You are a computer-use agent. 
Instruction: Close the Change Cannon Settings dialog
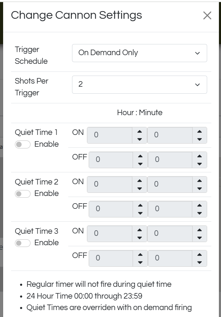[207, 16]
